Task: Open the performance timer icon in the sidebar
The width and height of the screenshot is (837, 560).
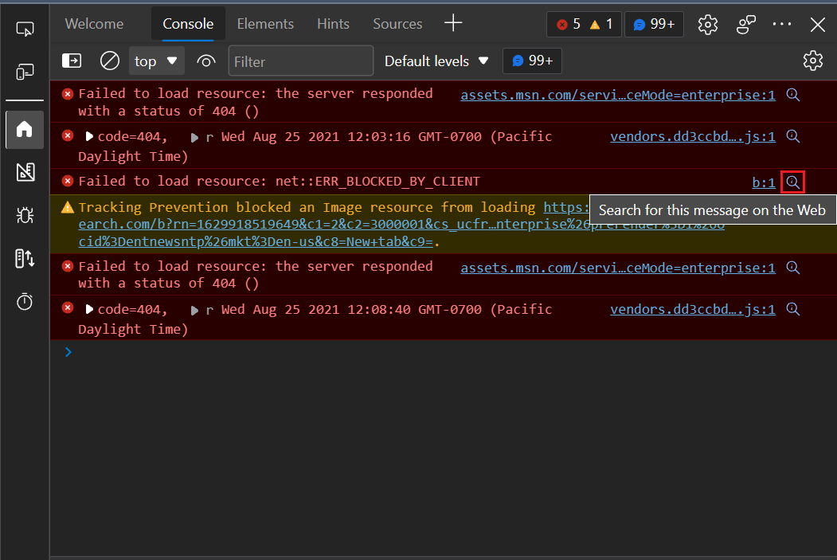Action: (x=25, y=301)
